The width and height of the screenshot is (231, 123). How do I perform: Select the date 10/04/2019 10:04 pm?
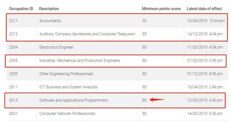[x=206, y=21]
